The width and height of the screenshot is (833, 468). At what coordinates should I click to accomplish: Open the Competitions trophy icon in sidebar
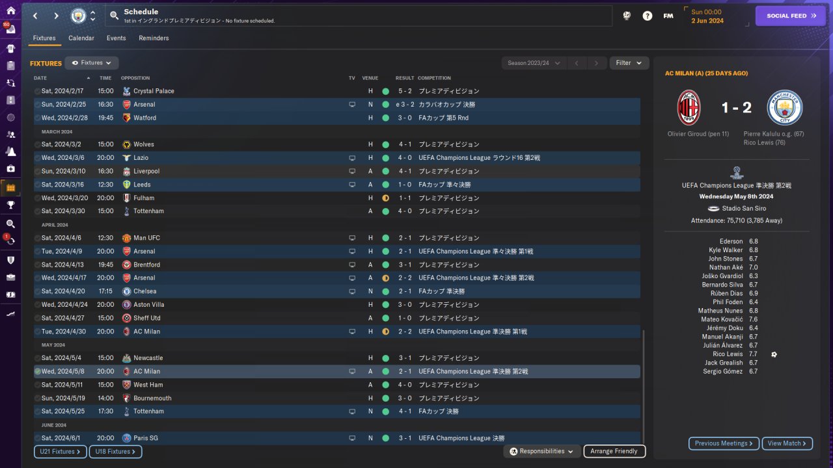tap(10, 205)
